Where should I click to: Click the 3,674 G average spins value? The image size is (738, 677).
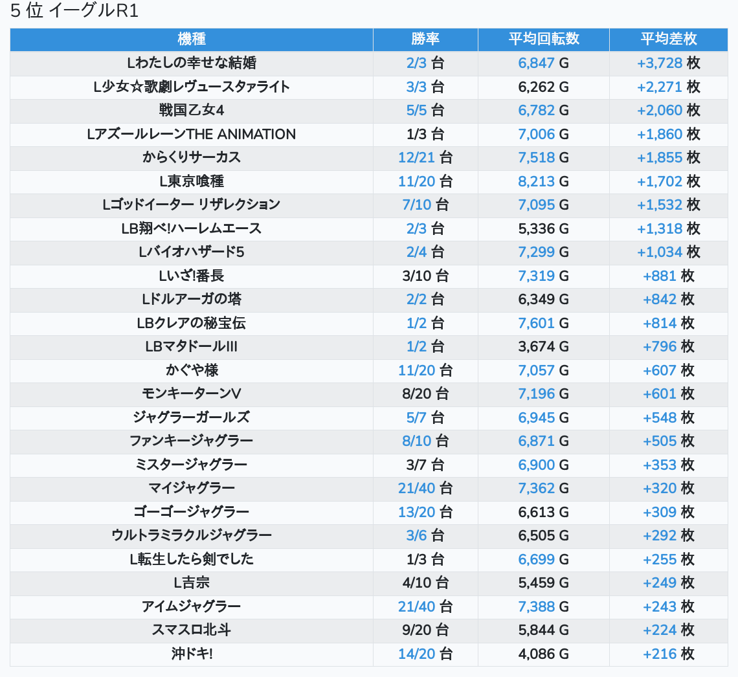[x=544, y=347]
